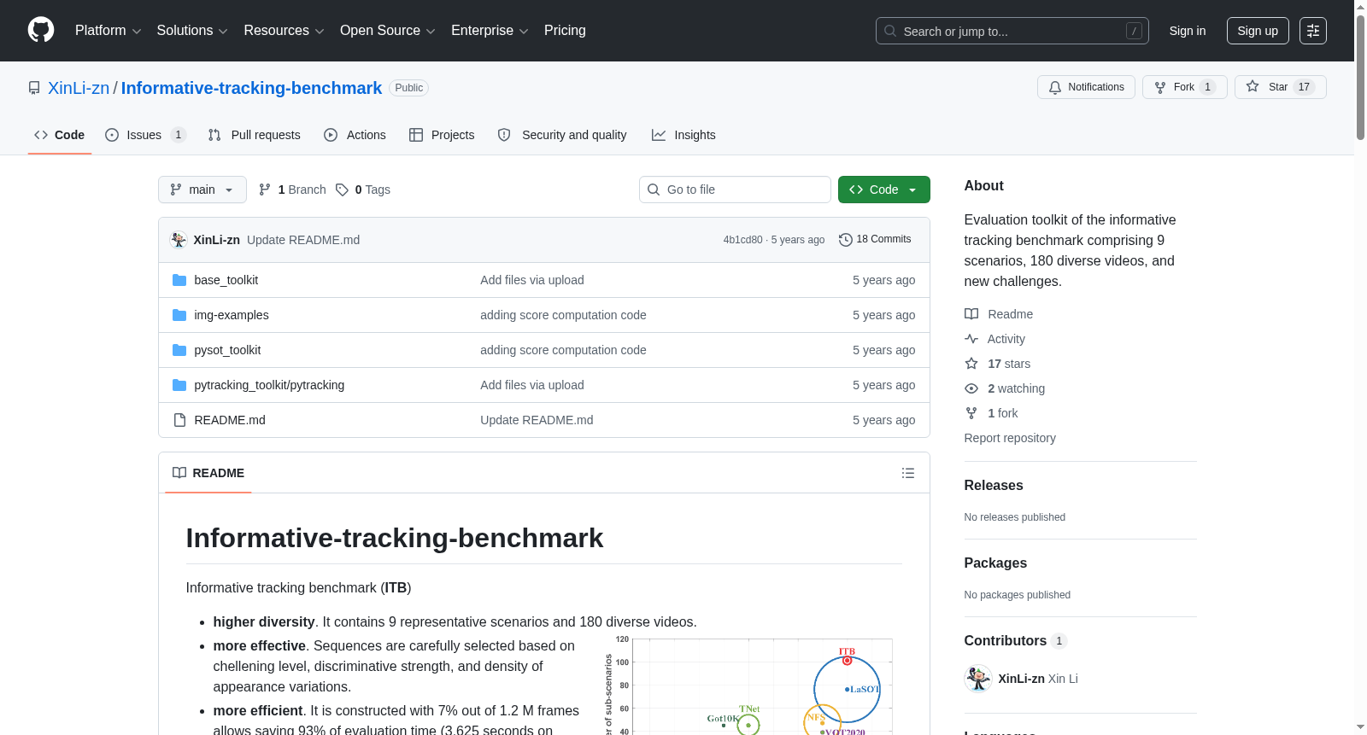Click the search magnifier icon in header
Image resolution: width=1367 pixels, height=735 pixels.
pyautogui.click(x=890, y=31)
